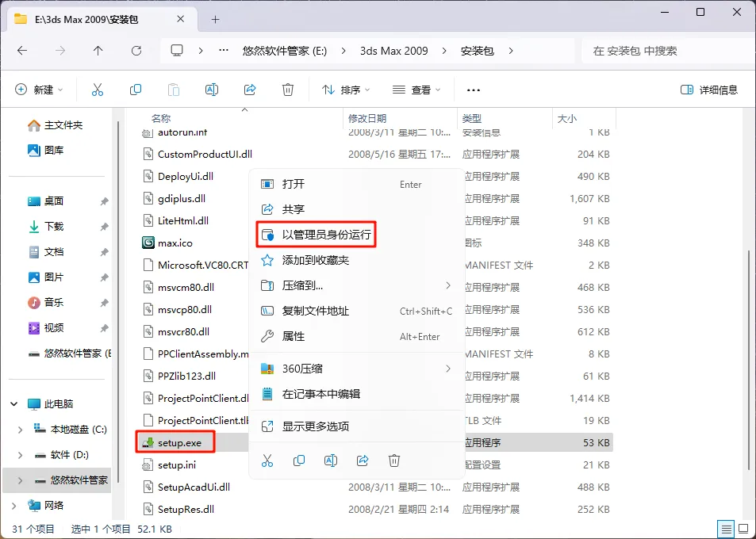Choose 属性 in context menu
The image size is (756, 539).
coord(357,336)
